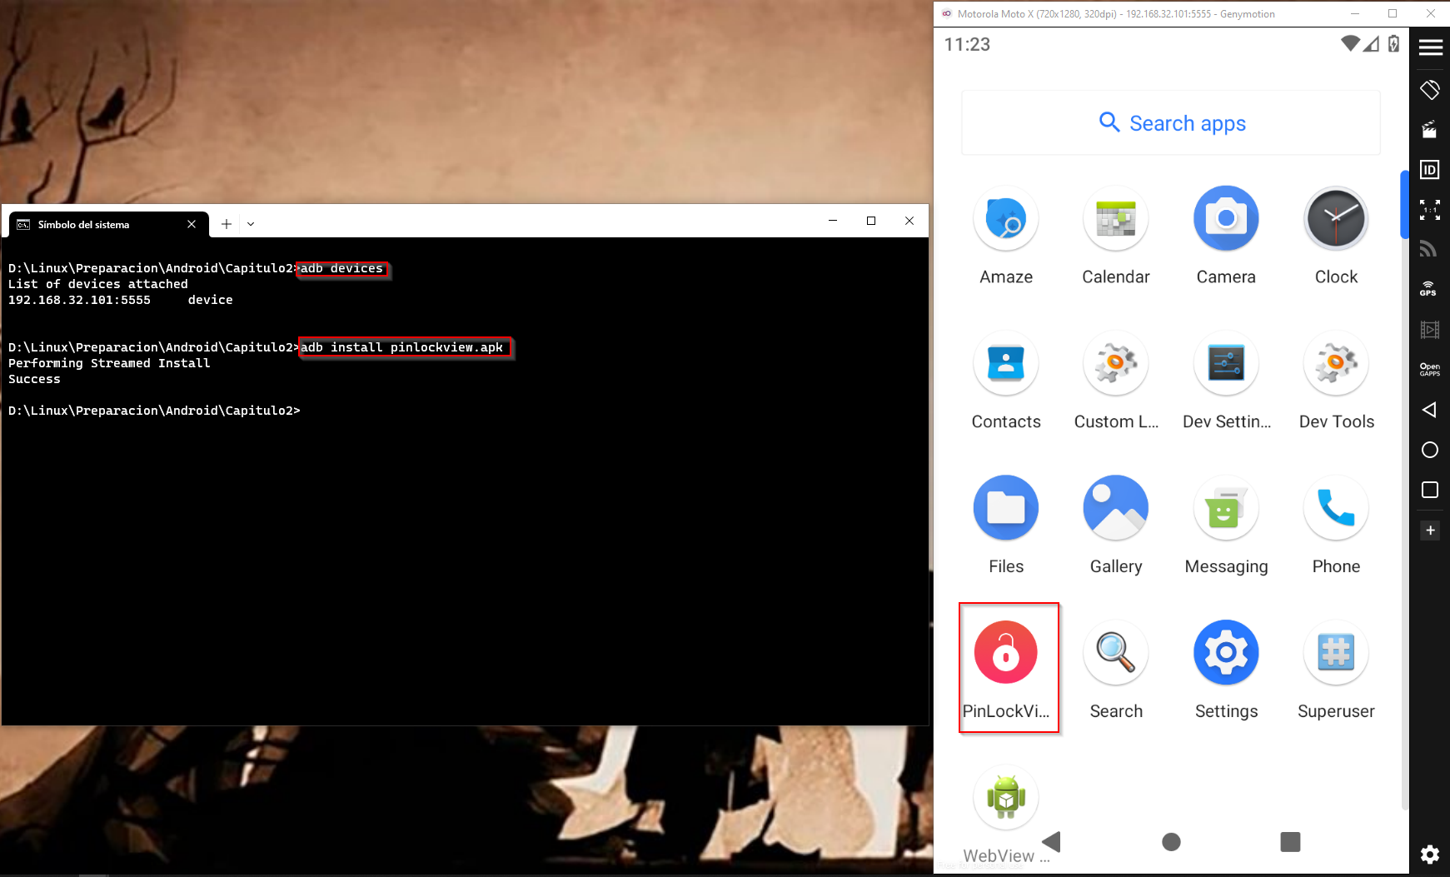Open the Phone app
The height and width of the screenshot is (877, 1450).
point(1336,508)
